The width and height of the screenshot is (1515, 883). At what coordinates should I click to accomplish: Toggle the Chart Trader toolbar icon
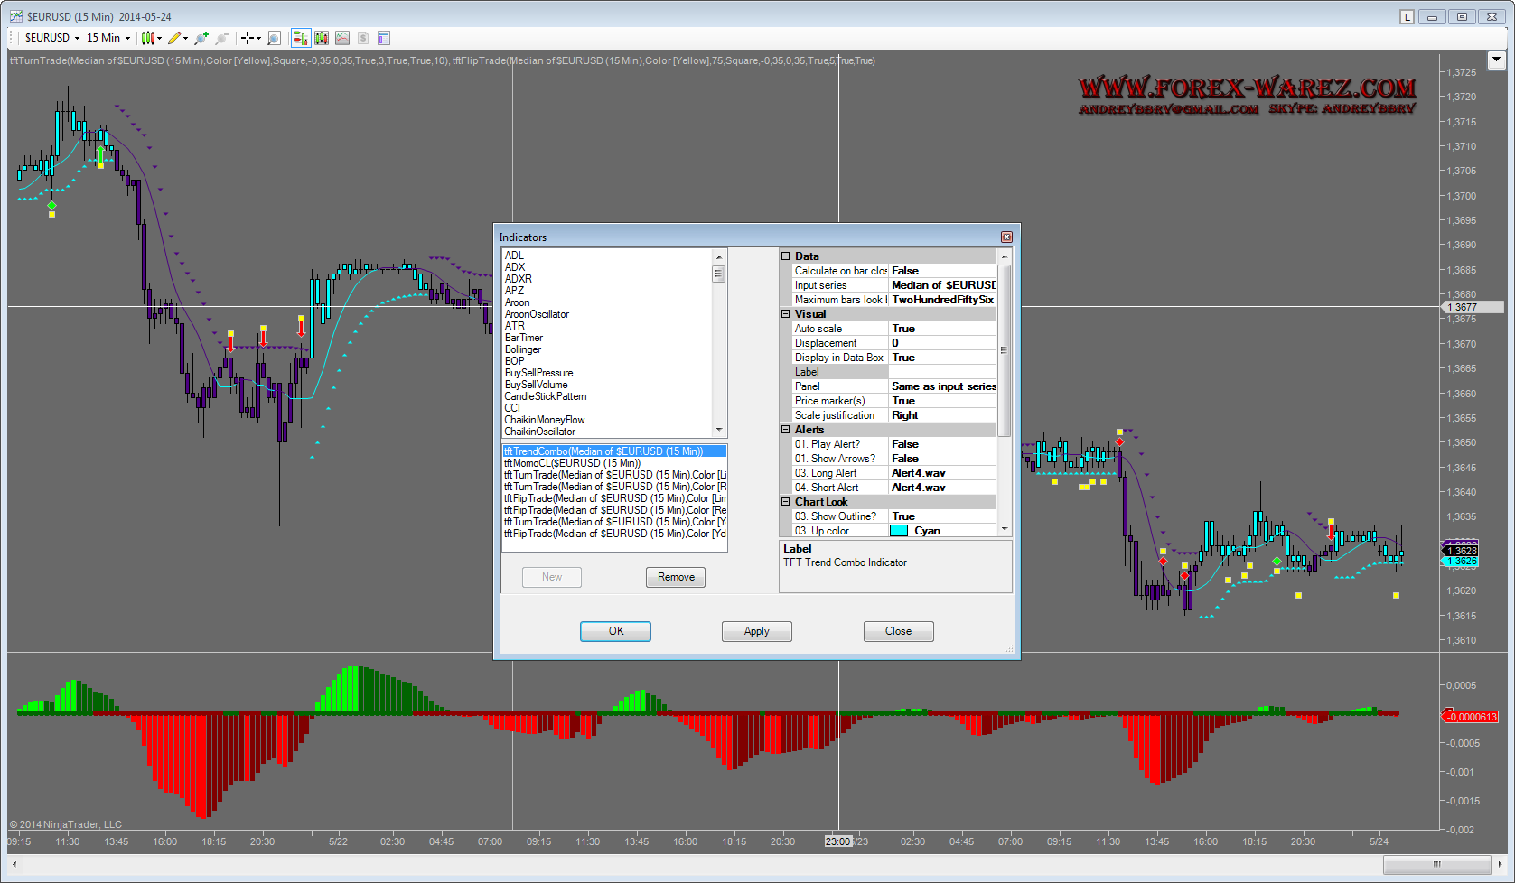pos(300,38)
